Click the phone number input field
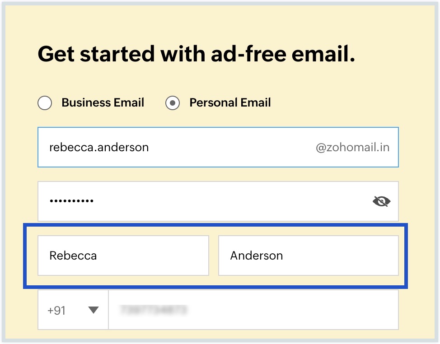The width and height of the screenshot is (440, 344). (x=253, y=310)
